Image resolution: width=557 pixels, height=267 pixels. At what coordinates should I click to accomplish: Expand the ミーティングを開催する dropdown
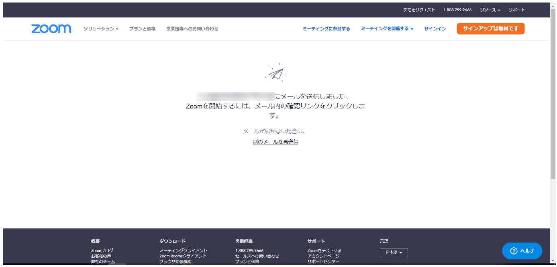387,29
